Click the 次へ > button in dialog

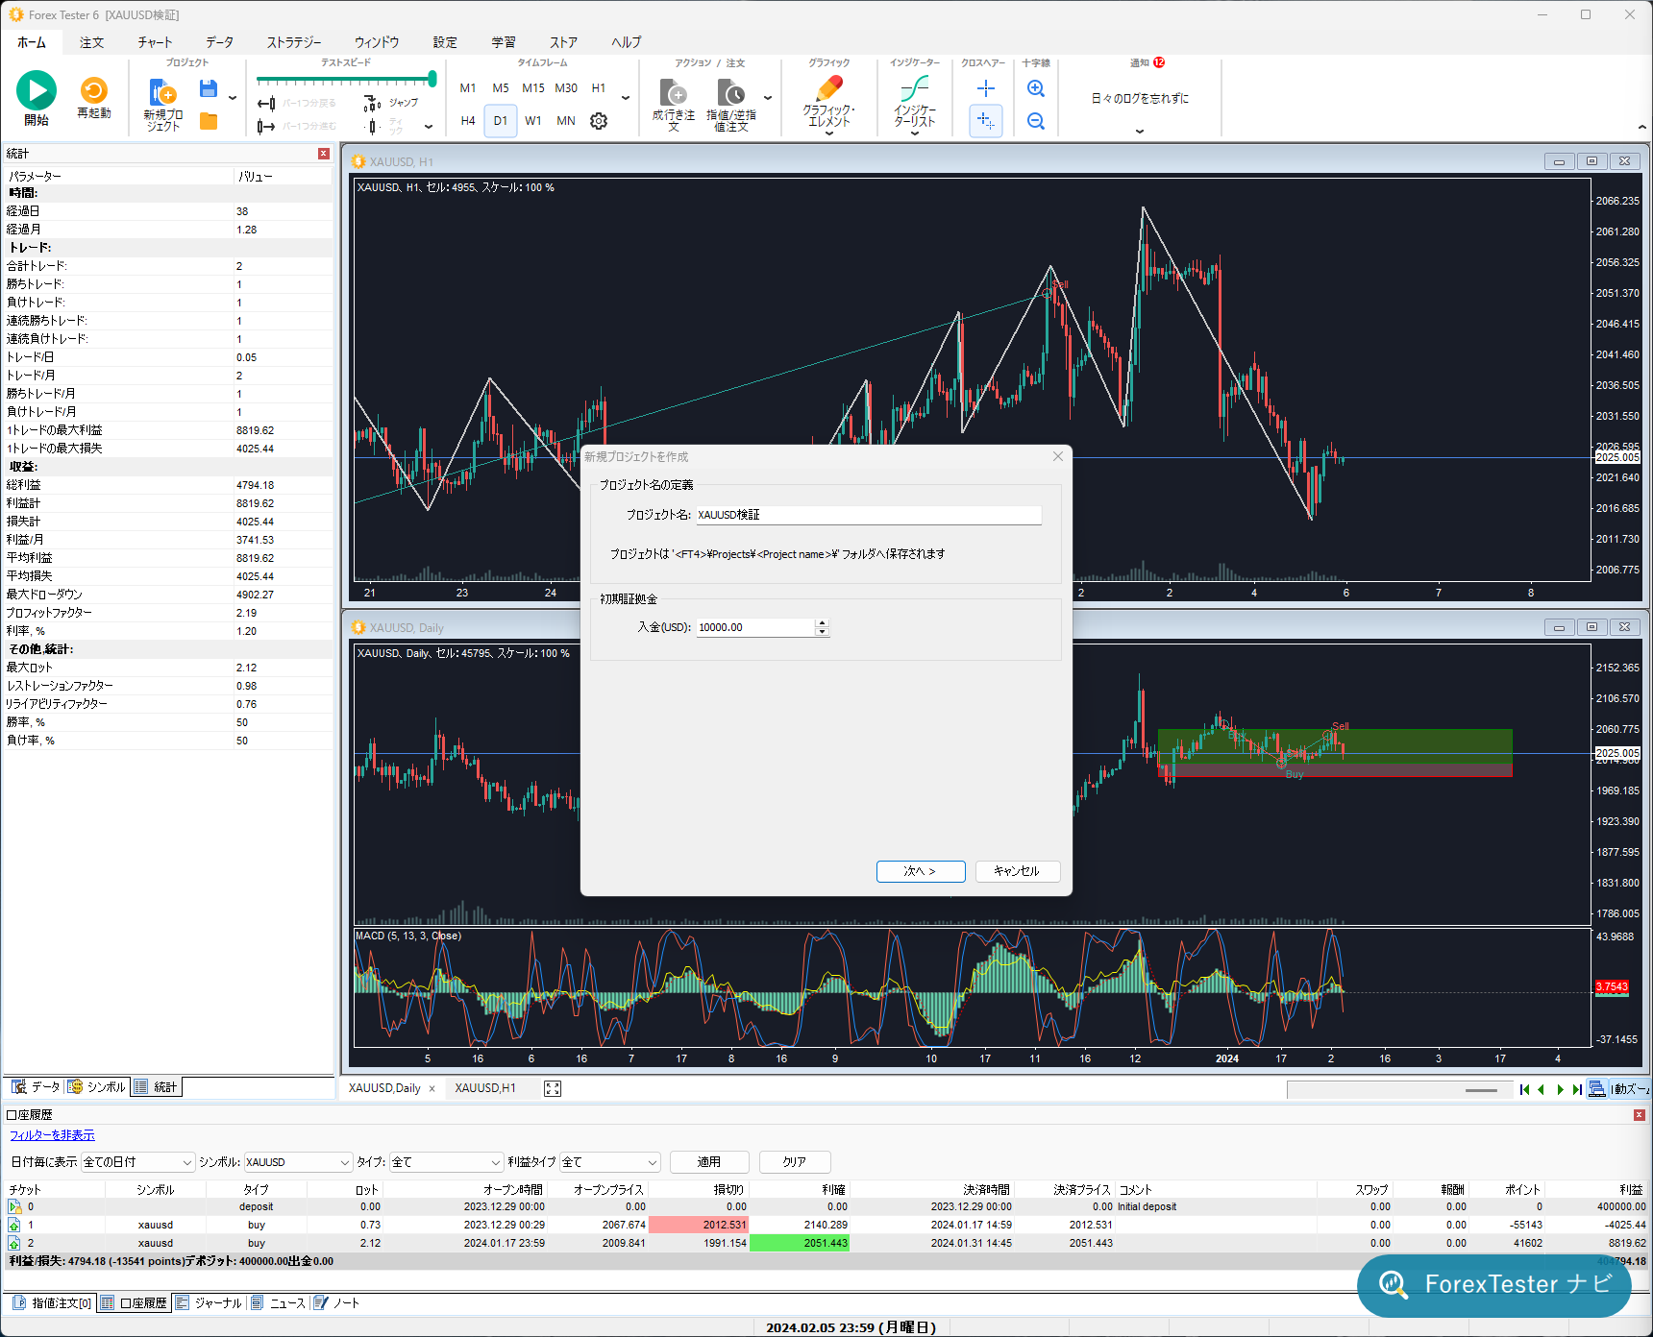click(921, 871)
